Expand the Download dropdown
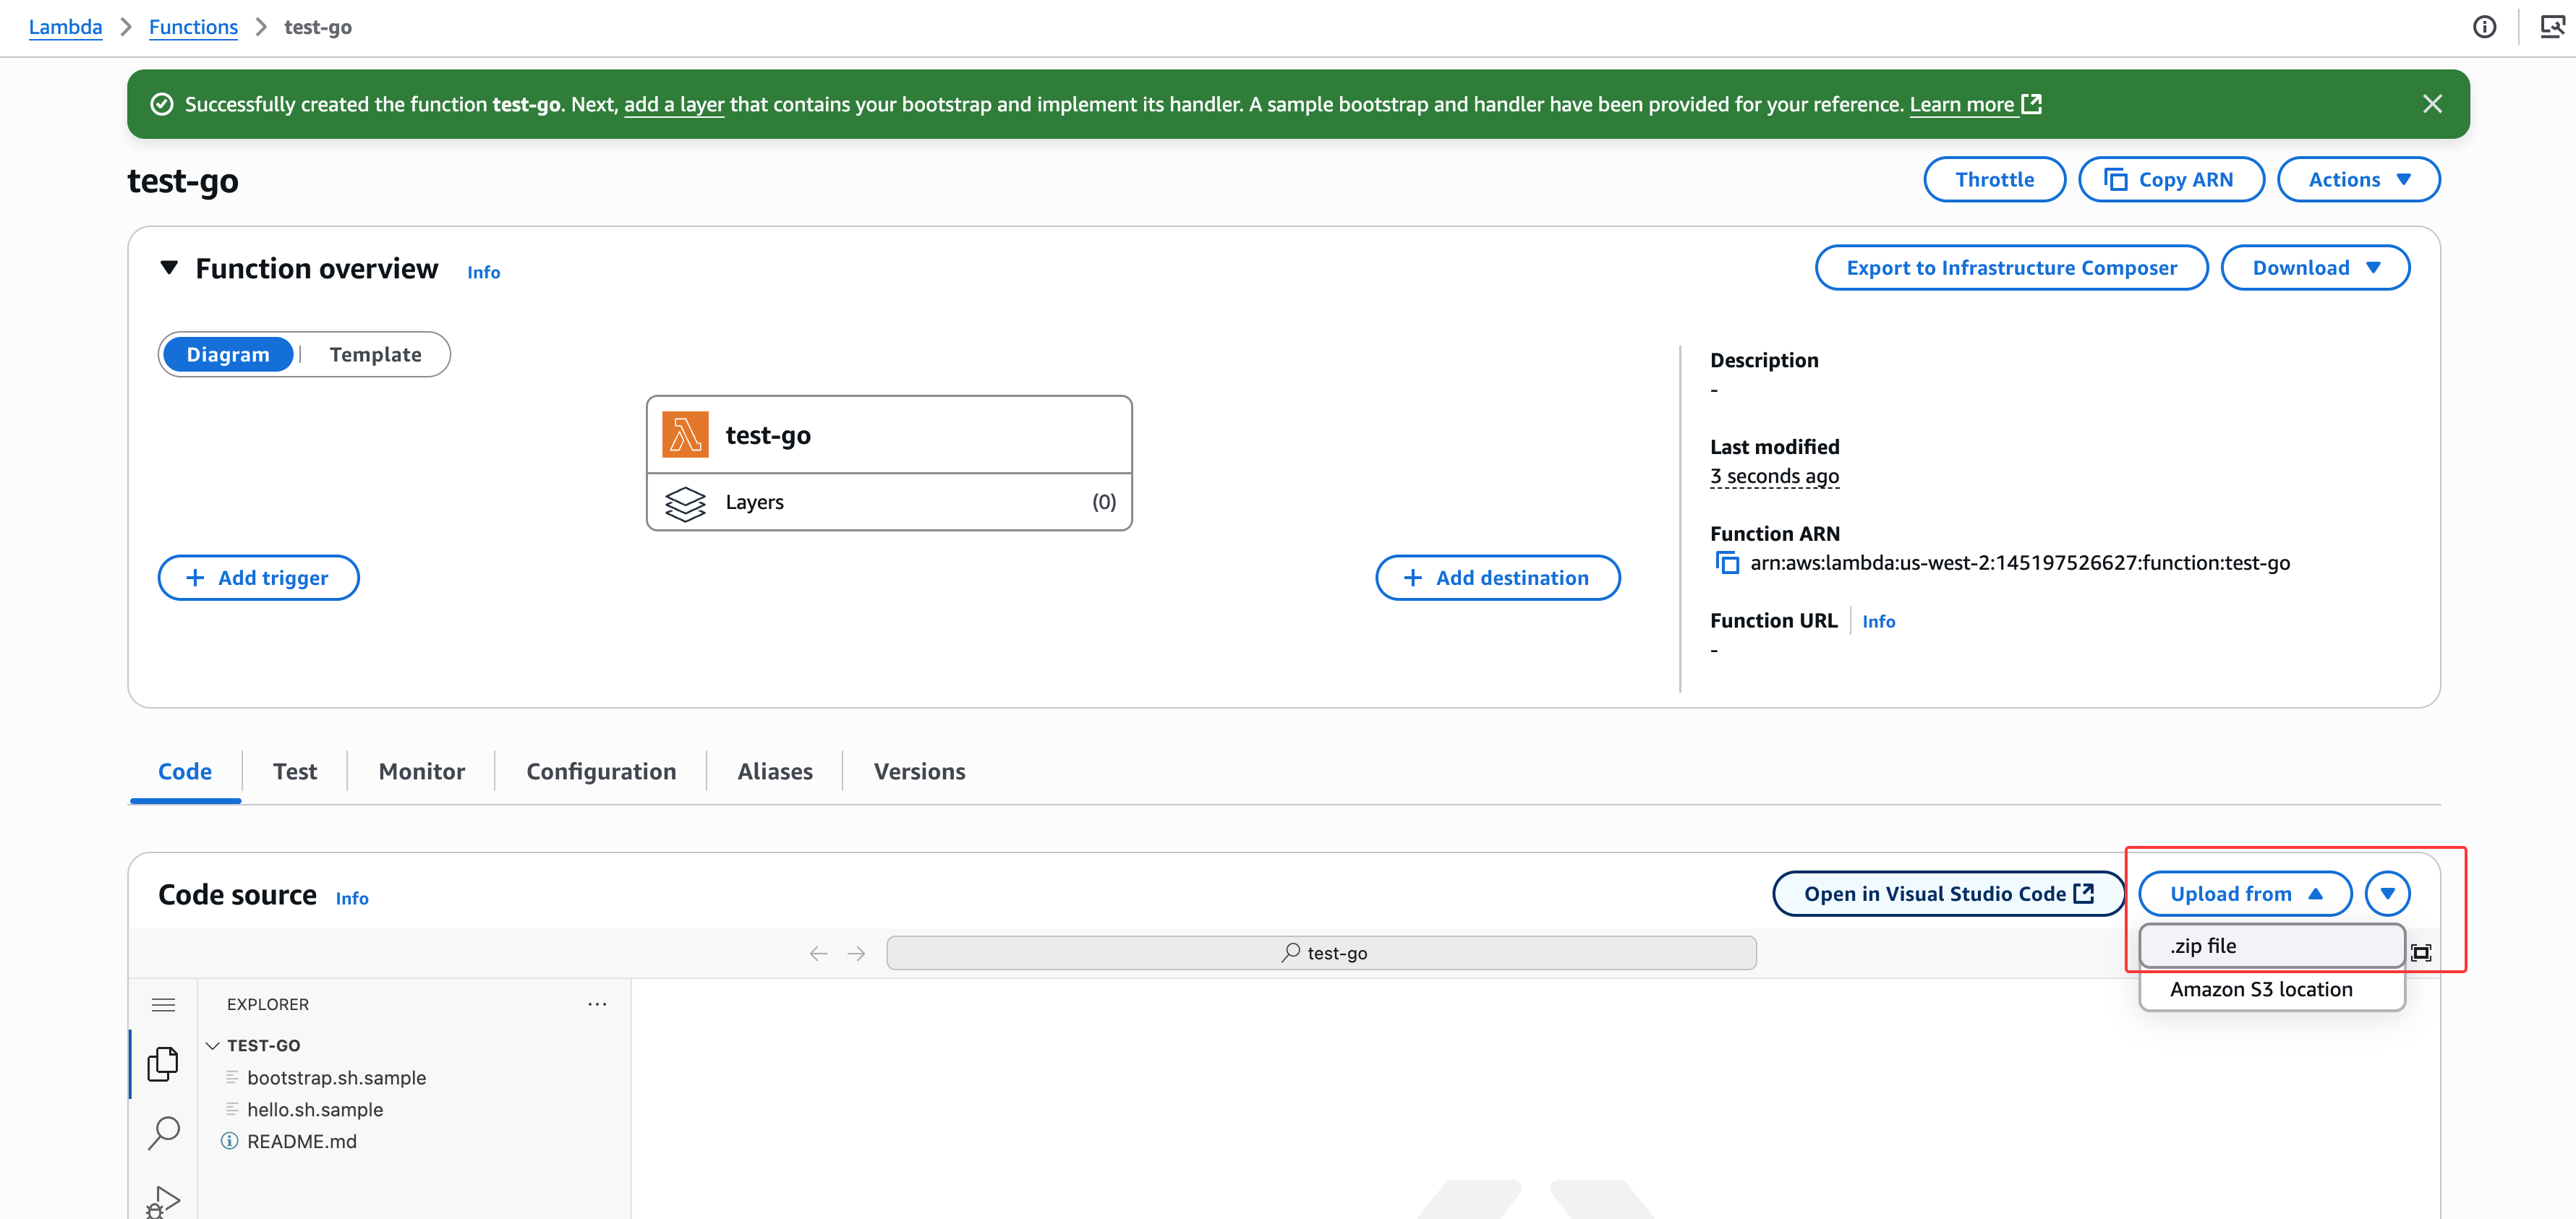This screenshot has width=2576, height=1219. 2314,268
